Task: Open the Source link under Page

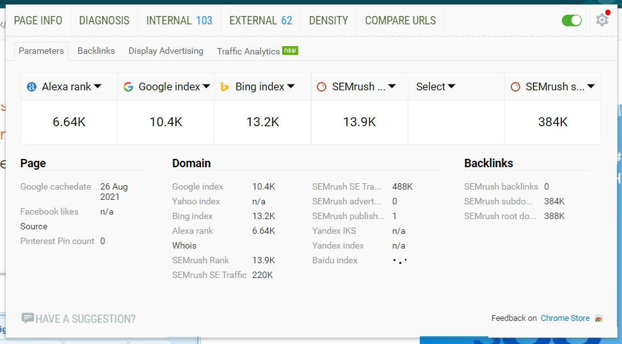Action: coord(34,226)
